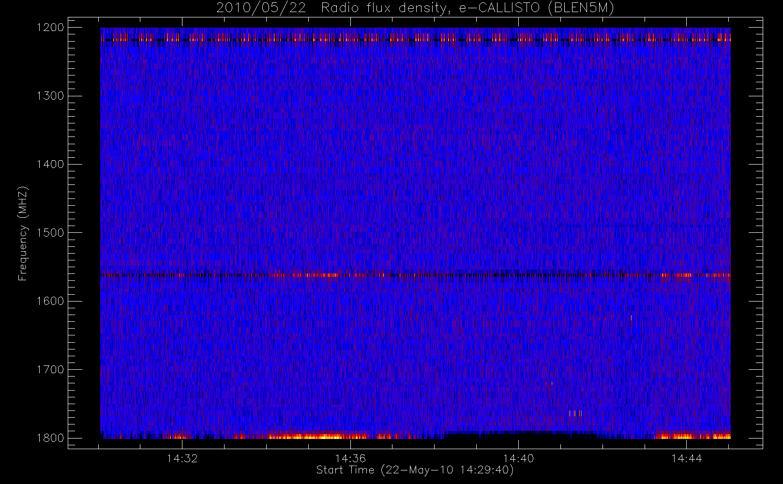Click the 1600 frequency tick label
The width and height of the screenshot is (783, 484).
[x=50, y=301]
